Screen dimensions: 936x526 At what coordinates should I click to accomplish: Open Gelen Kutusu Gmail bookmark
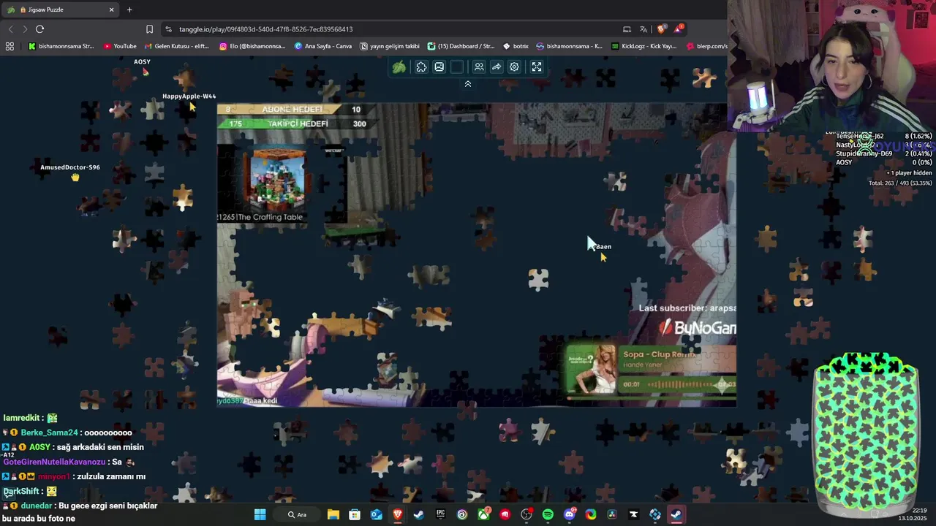tap(176, 46)
